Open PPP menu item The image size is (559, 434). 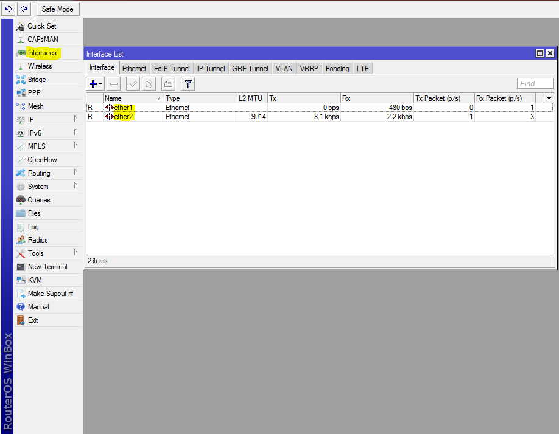click(x=48, y=93)
